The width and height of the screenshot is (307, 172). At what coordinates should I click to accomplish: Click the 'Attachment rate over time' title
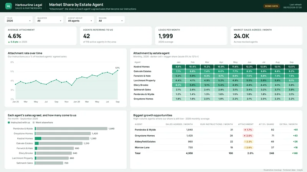(25, 53)
